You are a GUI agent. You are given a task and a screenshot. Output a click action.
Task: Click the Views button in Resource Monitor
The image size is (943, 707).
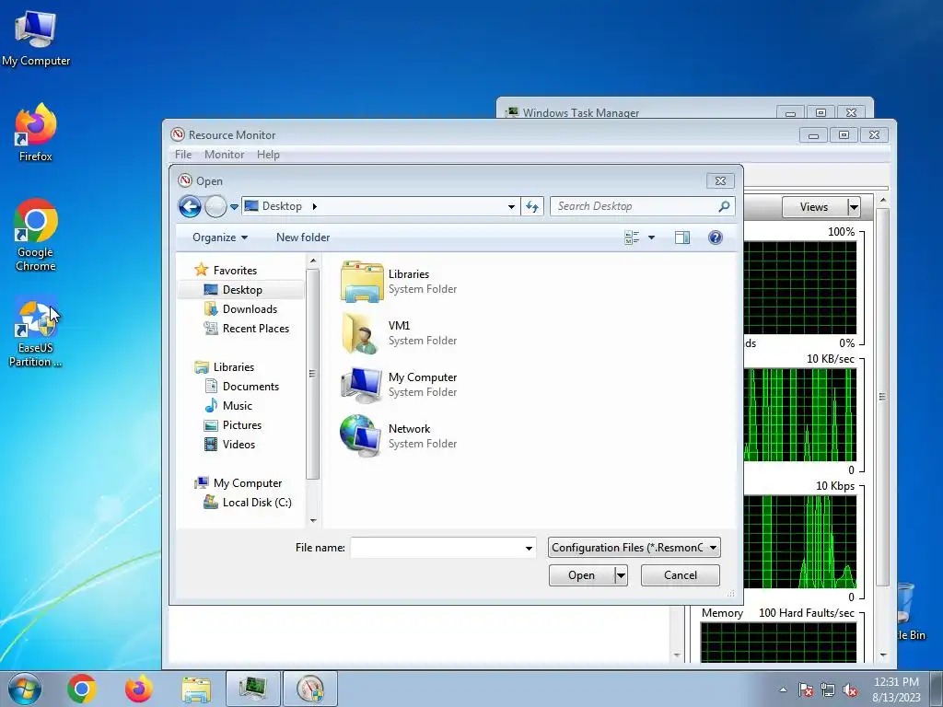click(x=814, y=207)
